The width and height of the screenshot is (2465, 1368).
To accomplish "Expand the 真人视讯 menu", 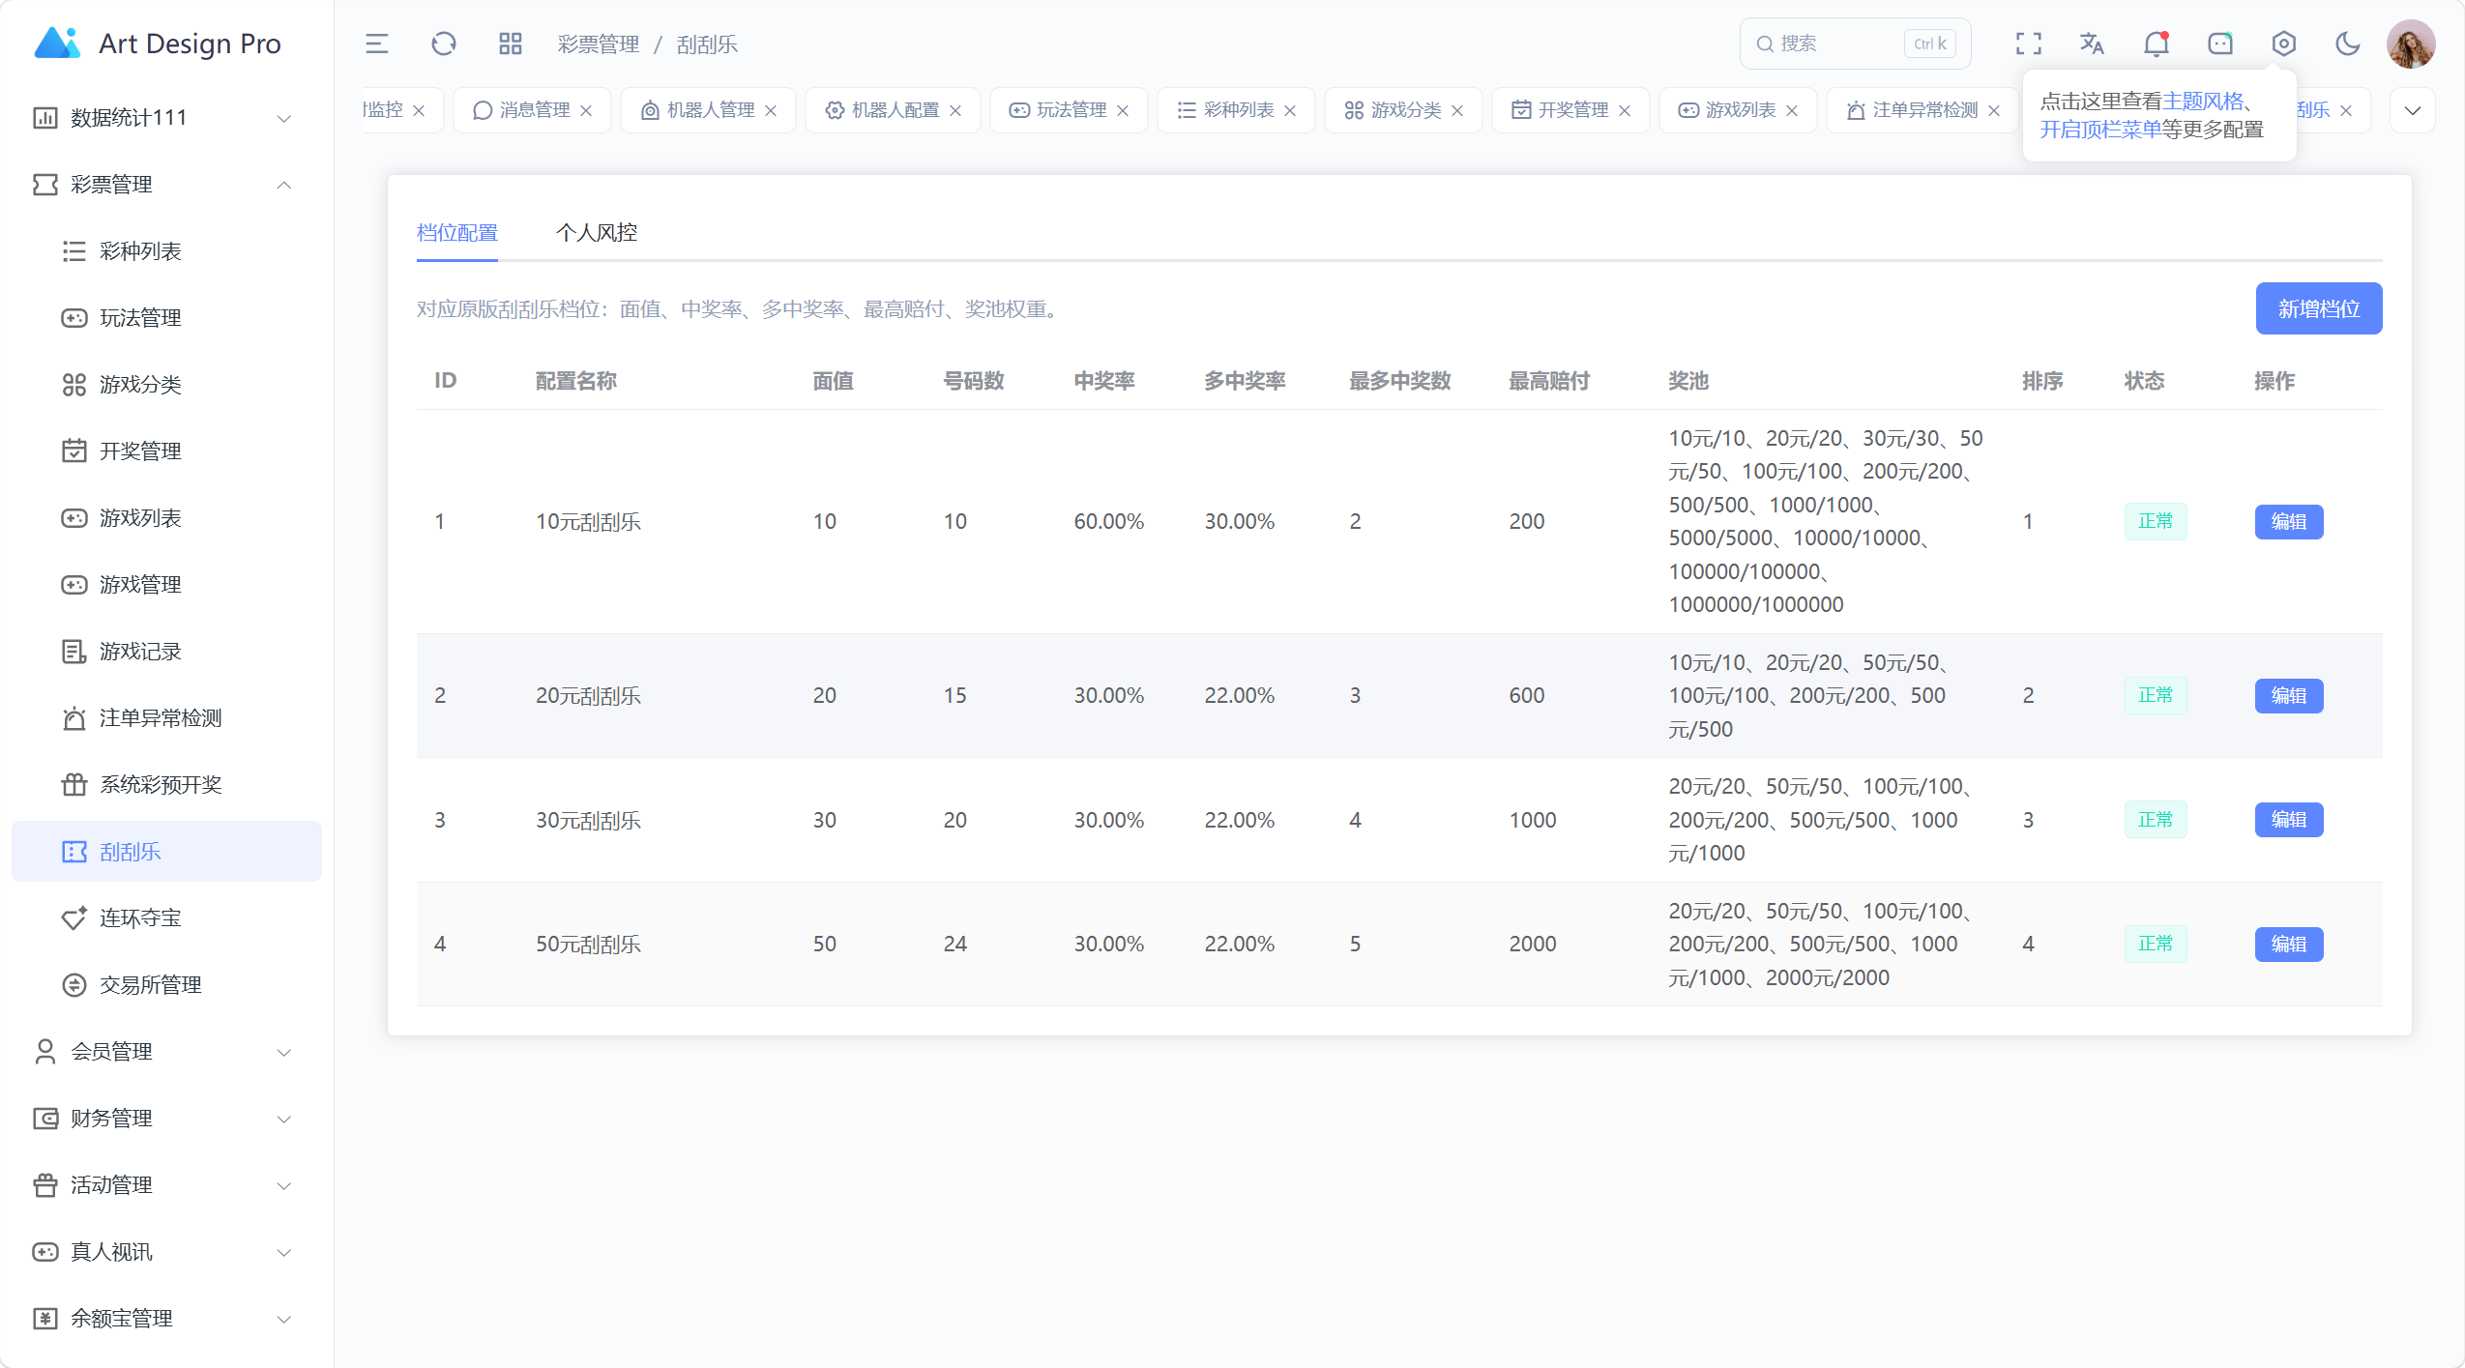I will tap(166, 1252).
